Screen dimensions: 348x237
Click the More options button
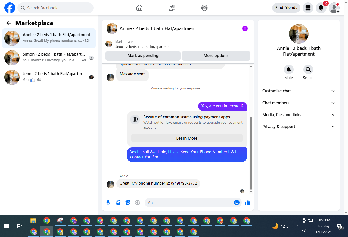click(216, 56)
